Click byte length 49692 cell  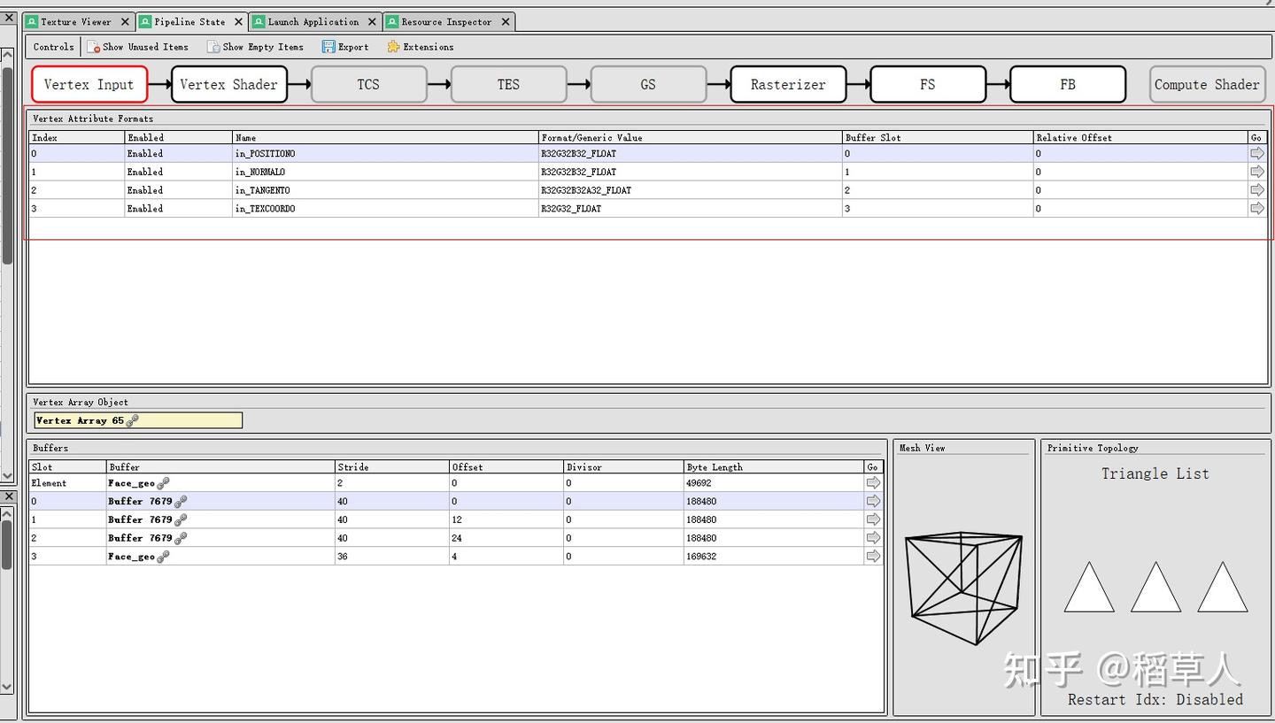(774, 483)
